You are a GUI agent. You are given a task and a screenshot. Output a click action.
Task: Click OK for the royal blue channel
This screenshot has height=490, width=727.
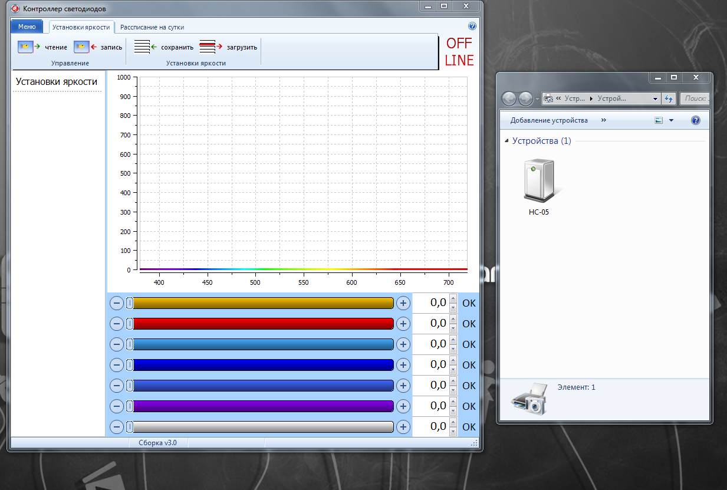pyautogui.click(x=469, y=386)
